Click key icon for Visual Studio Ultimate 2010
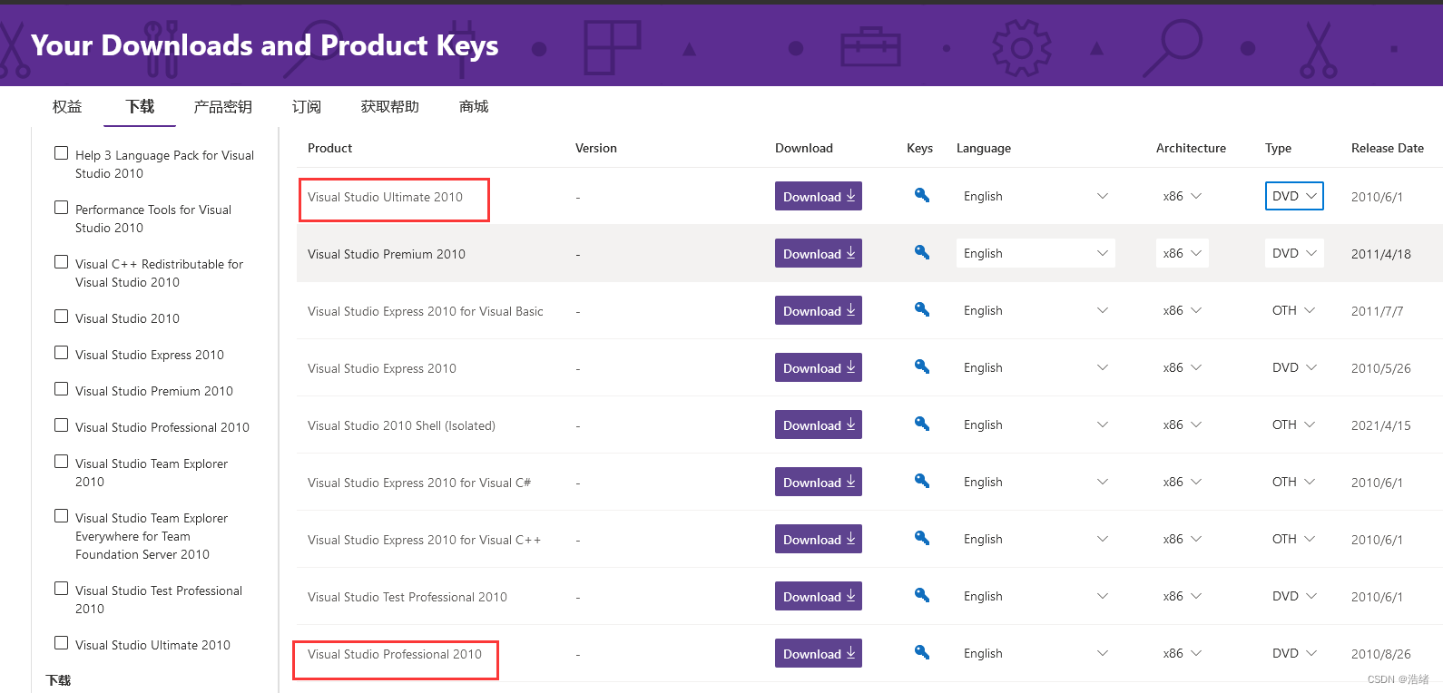This screenshot has width=1443, height=693. 921,195
